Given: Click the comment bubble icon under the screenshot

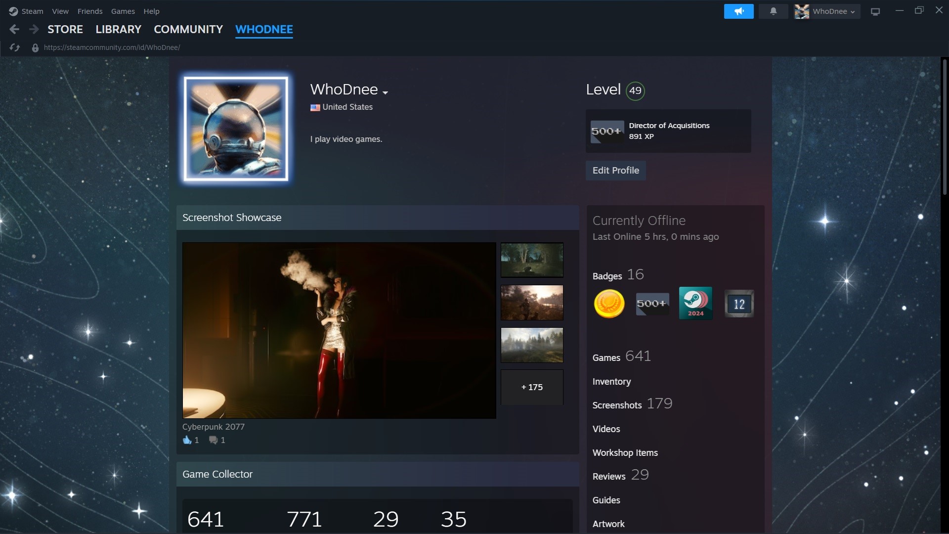Looking at the screenshot, I should click(x=213, y=440).
